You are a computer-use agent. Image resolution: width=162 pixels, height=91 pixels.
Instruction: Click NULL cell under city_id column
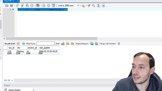(9, 53)
